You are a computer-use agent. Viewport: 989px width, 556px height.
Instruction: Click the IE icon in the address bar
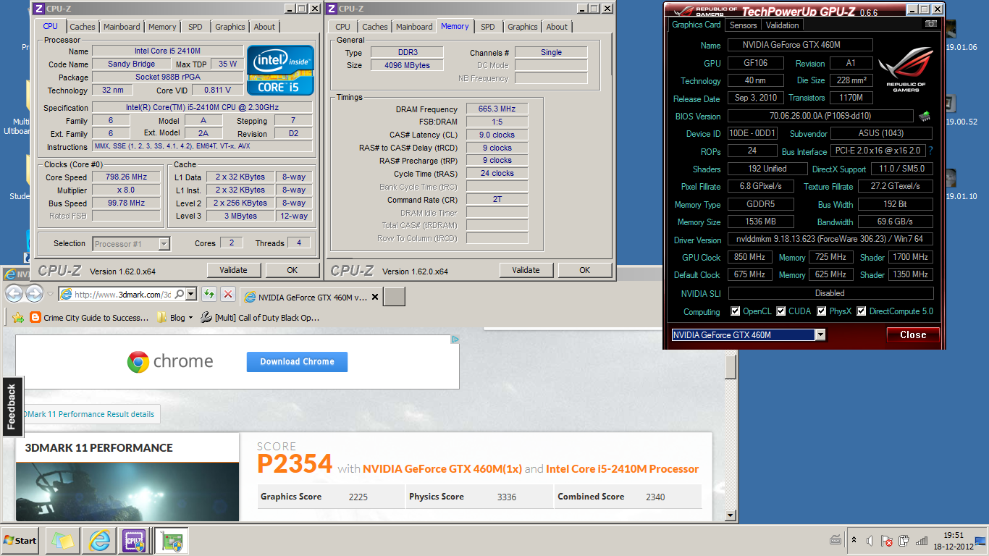tap(65, 294)
